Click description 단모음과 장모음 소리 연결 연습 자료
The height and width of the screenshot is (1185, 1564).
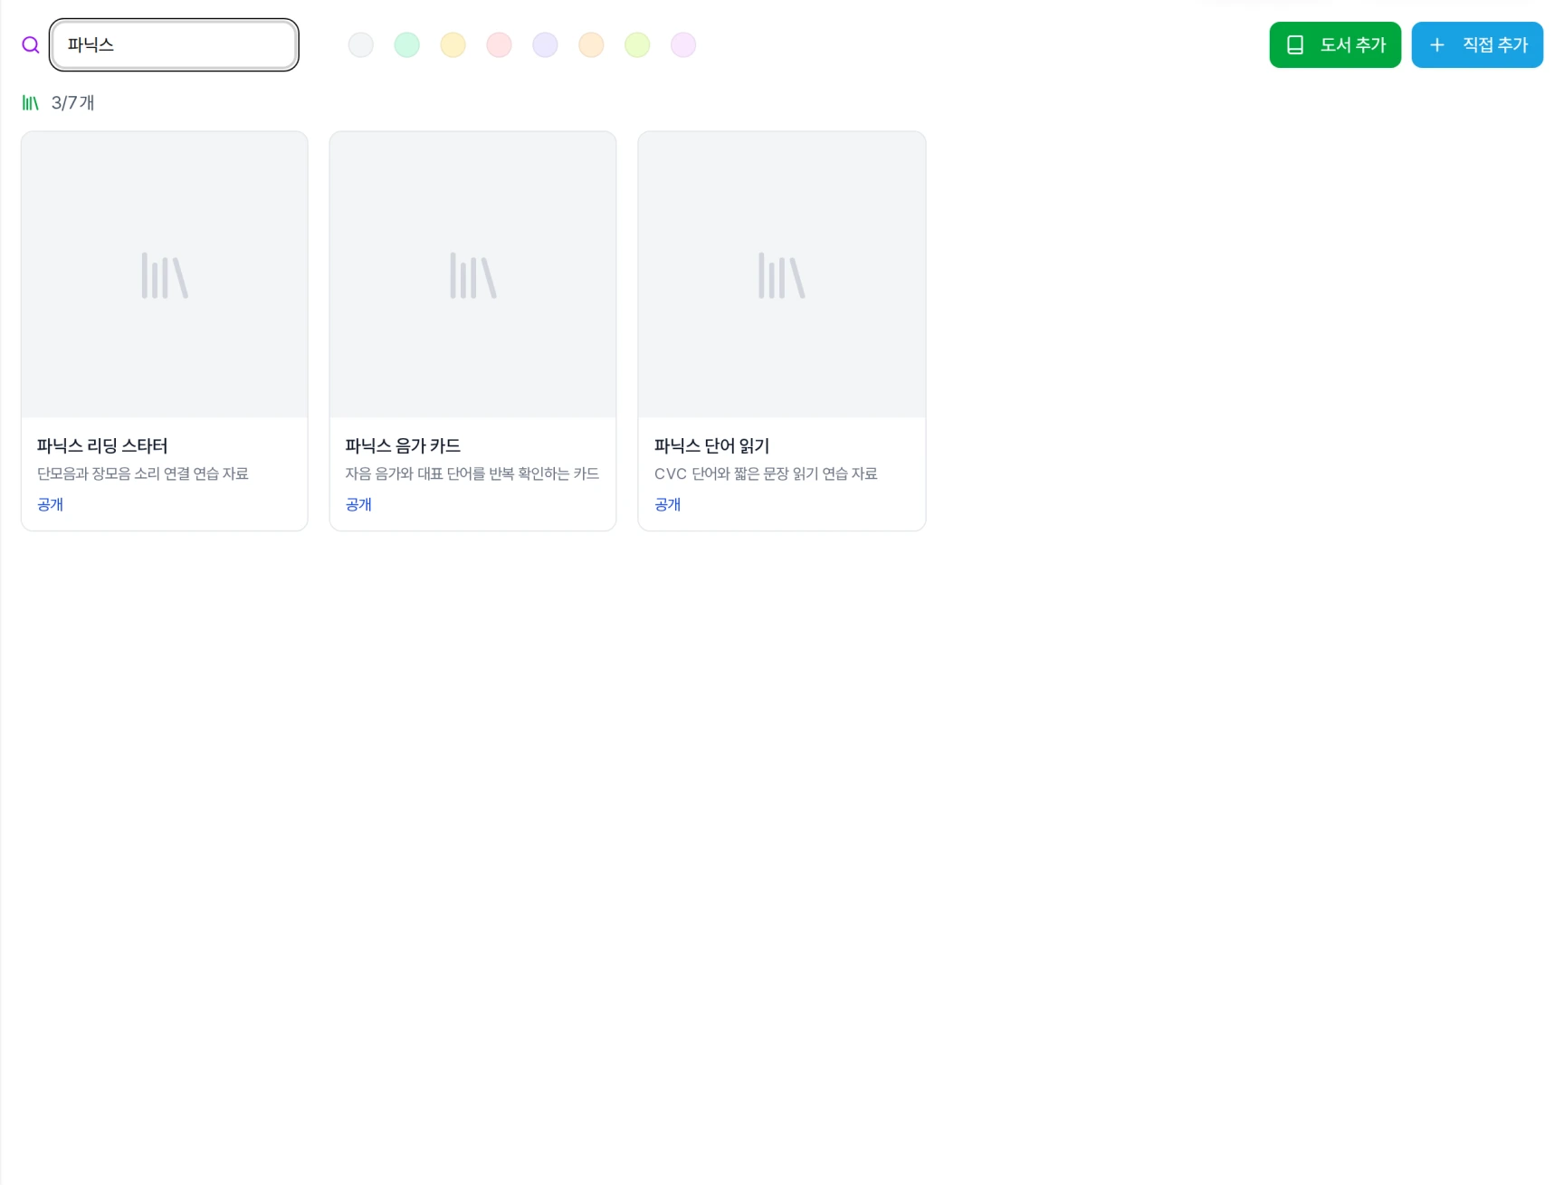click(x=142, y=473)
